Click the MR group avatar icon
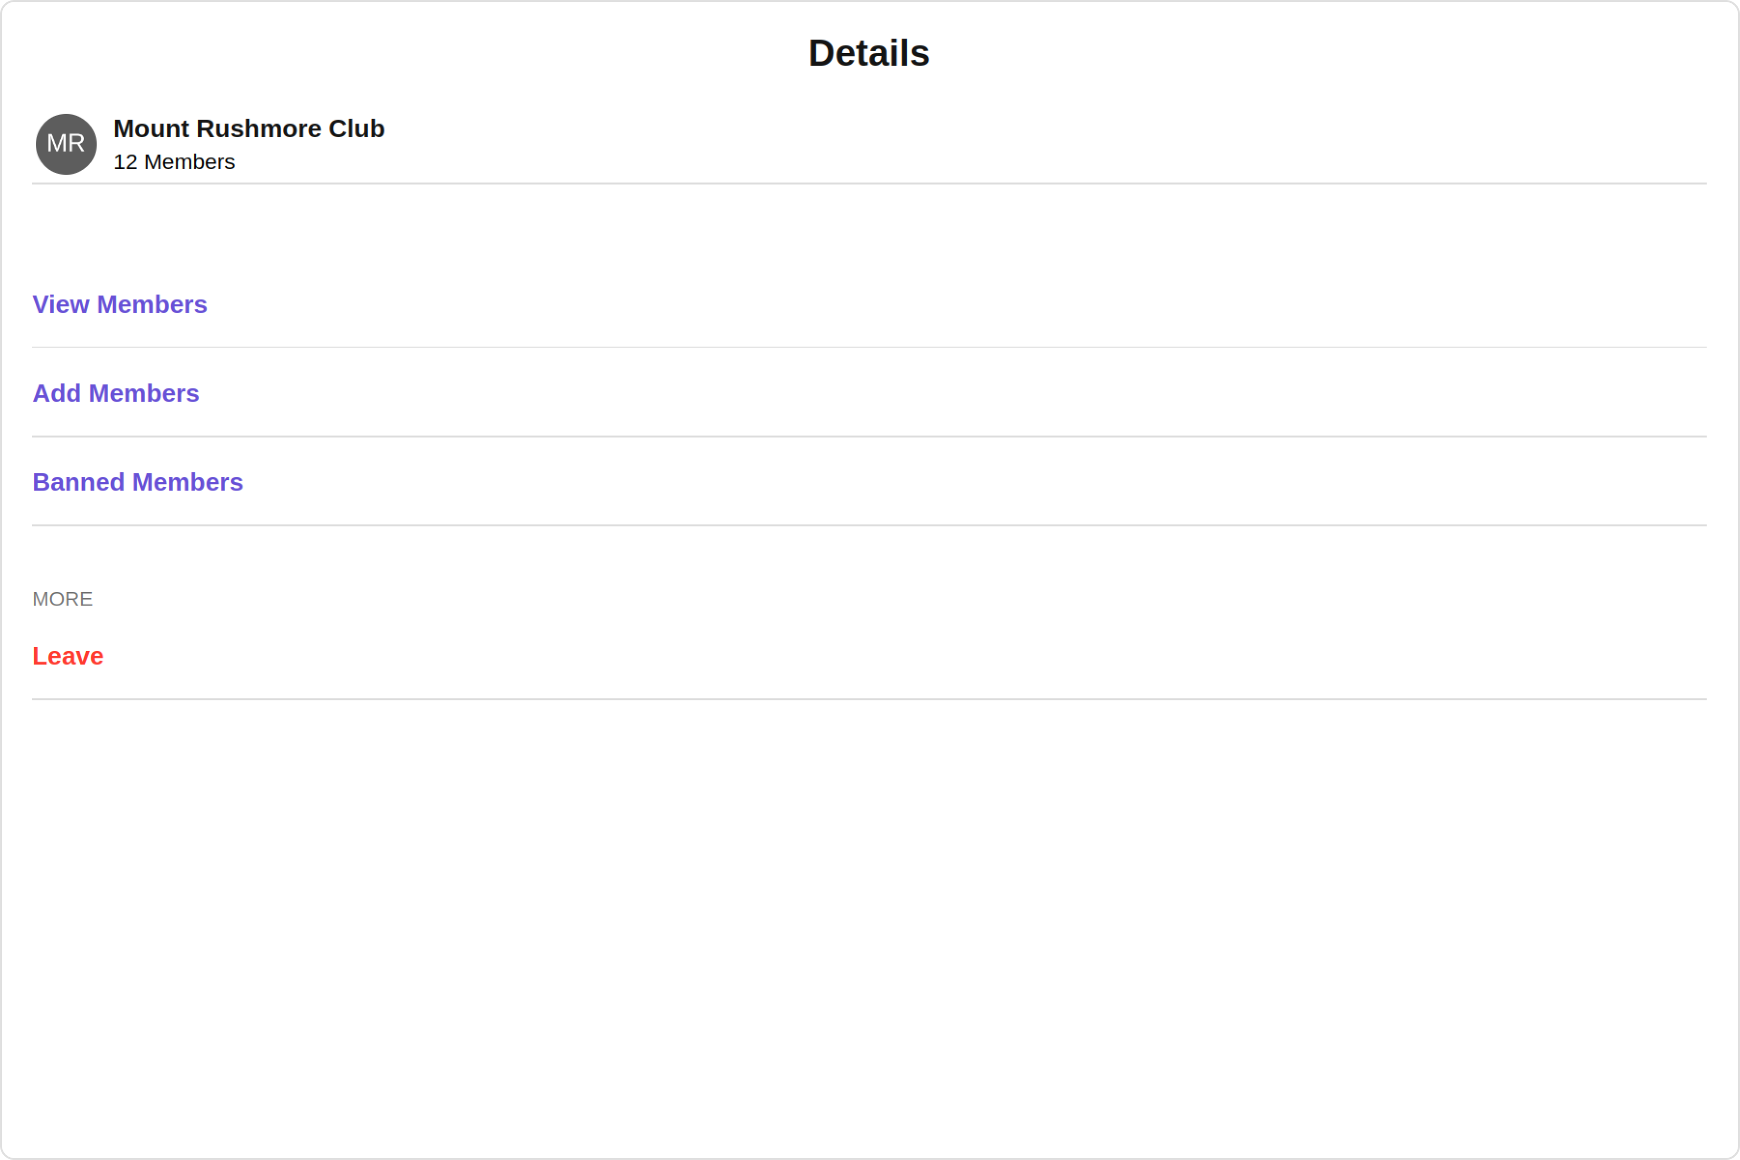Viewport: 1740px width, 1160px height. (66, 144)
